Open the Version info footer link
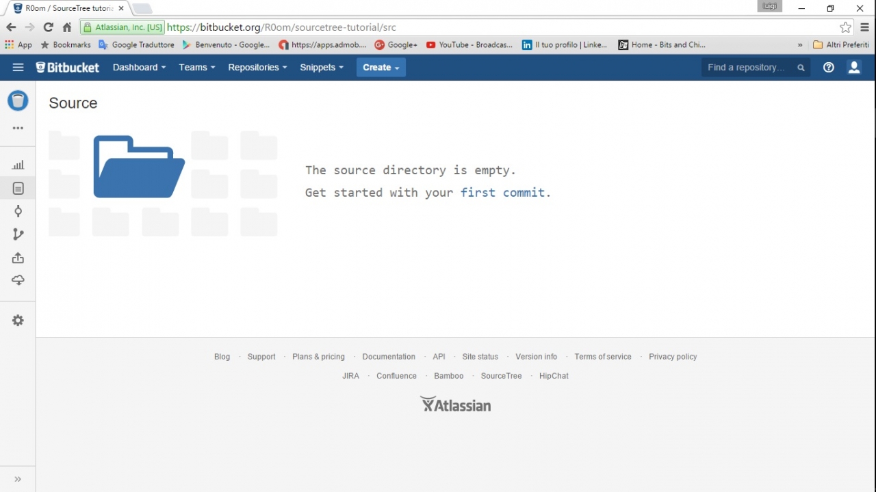876x492 pixels. [x=536, y=357]
